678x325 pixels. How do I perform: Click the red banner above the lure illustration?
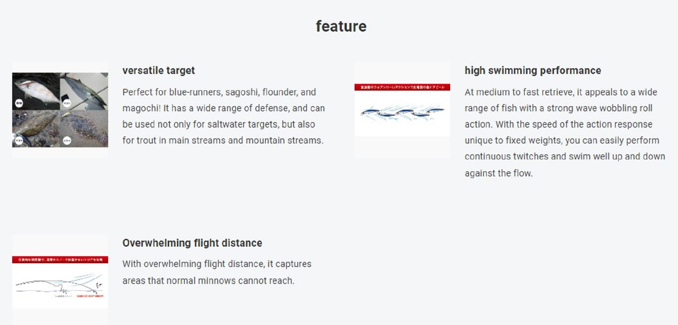(x=402, y=87)
